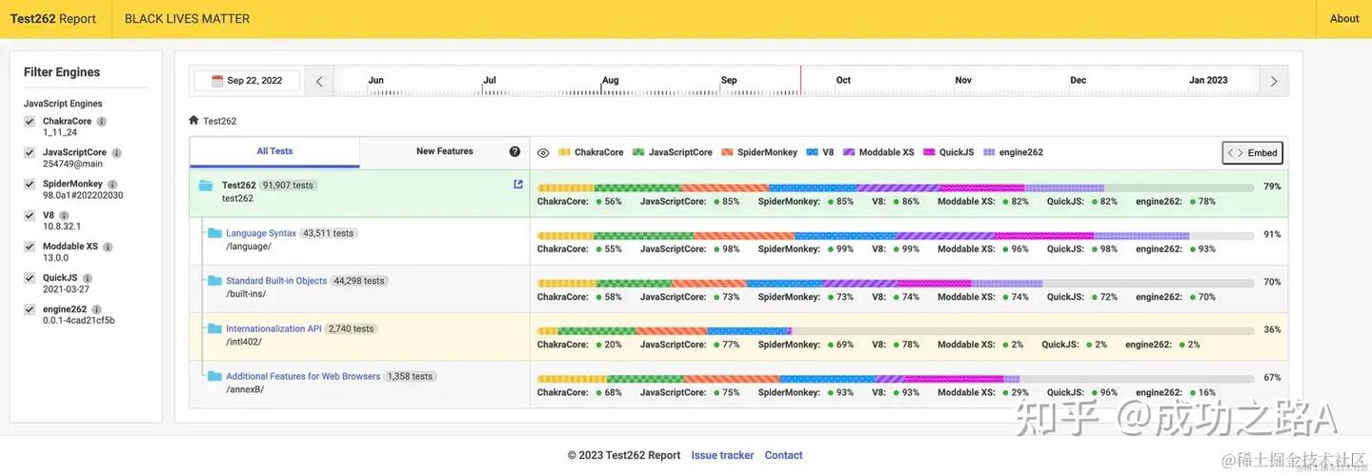This screenshot has height=475, width=1372.
Task: Click the JavaScriptCore info icon
Action: [x=116, y=152]
